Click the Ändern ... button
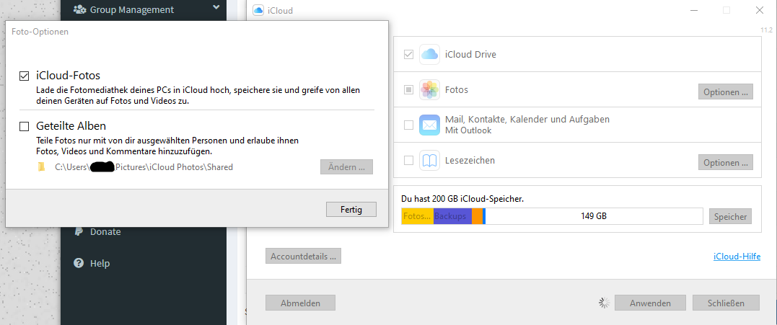Viewport: 777px width, 325px height. [346, 167]
